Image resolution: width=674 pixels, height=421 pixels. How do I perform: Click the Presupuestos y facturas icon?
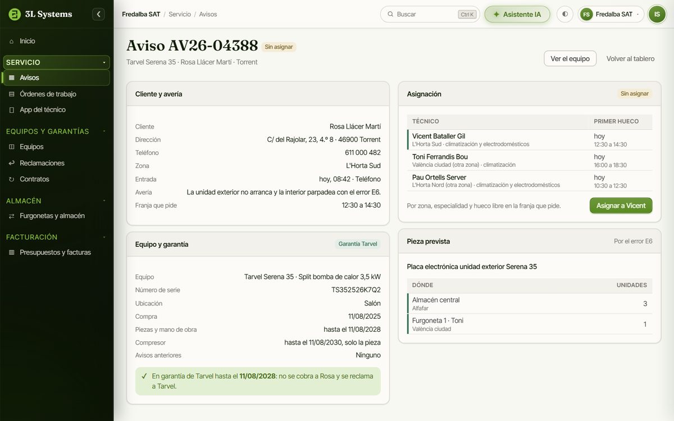[12, 253]
